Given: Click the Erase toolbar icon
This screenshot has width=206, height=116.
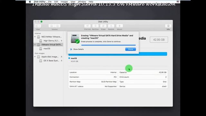Looking at the screenshot, I should (x=103, y=26).
